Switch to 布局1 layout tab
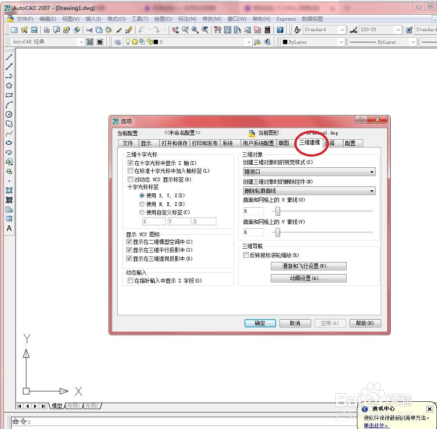The width and height of the screenshot is (437, 429). coord(74,406)
